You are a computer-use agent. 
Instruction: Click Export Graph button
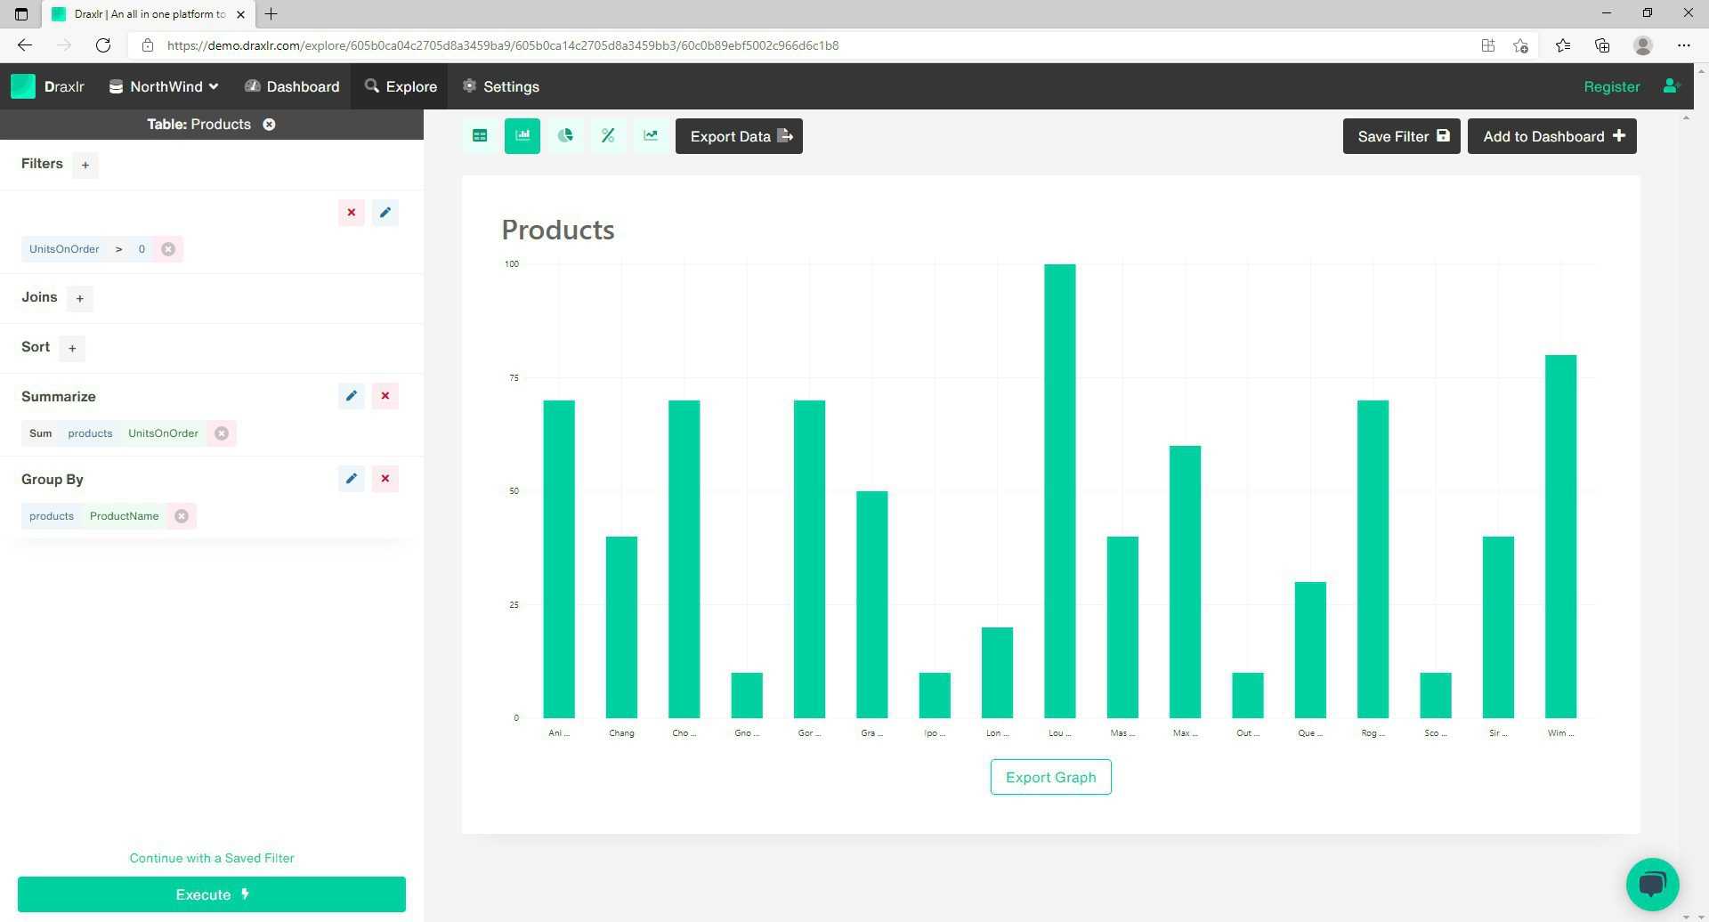(1050, 777)
